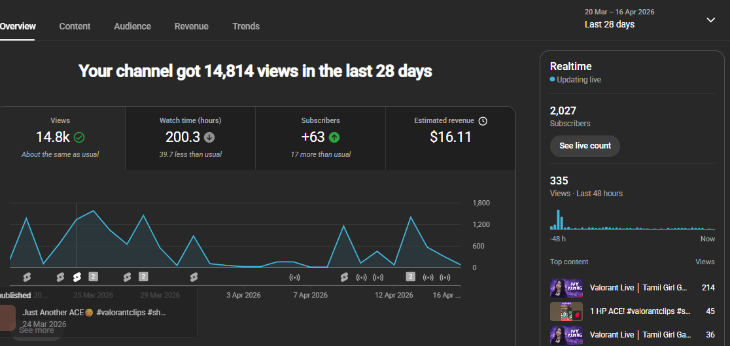Viewport: 730px width, 346px height.
Task: Switch to the Audience tab
Action: click(x=132, y=26)
